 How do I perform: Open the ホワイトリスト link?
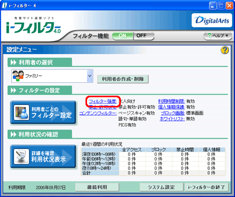[x=172, y=119]
